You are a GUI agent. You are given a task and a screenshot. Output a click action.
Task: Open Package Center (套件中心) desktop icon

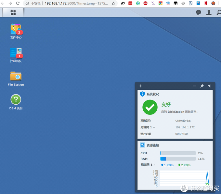[16, 29]
